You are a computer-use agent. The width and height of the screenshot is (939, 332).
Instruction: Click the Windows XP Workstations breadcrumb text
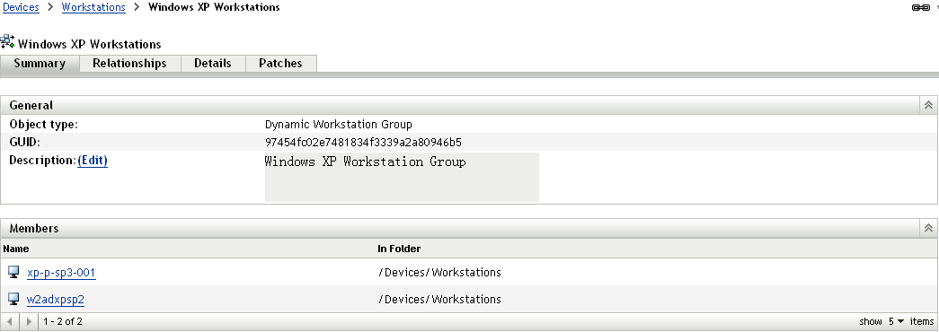click(x=214, y=7)
